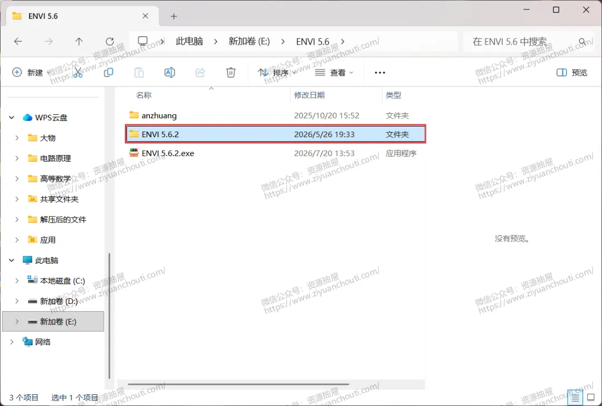Sort by the 类型 column header
602x406 pixels.
pyautogui.click(x=393, y=95)
